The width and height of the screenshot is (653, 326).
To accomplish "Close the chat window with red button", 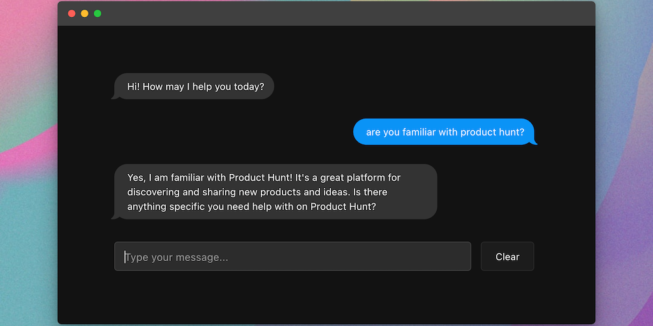I will coord(71,13).
